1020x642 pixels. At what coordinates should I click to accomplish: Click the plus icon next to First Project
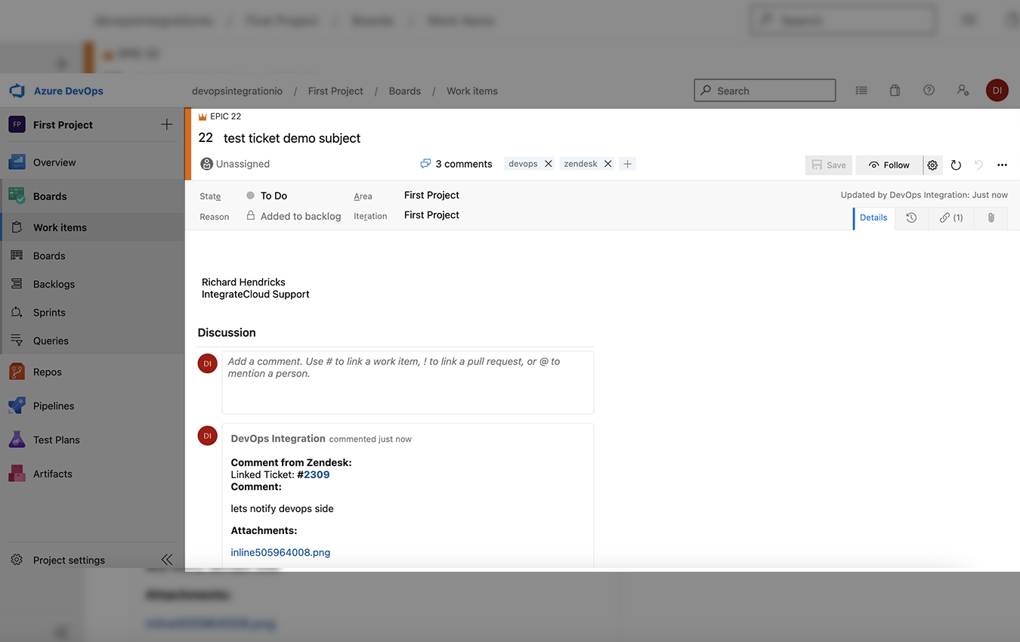(x=167, y=125)
